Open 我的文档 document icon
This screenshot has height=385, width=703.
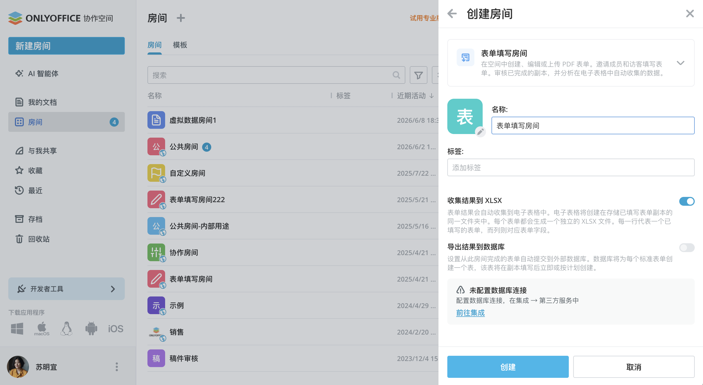pos(19,102)
